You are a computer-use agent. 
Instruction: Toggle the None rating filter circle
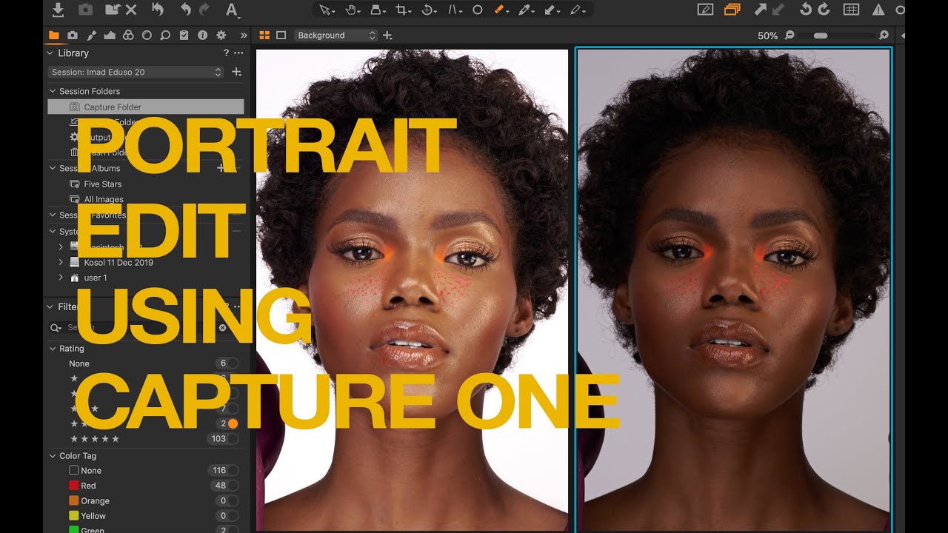(x=233, y=363)
